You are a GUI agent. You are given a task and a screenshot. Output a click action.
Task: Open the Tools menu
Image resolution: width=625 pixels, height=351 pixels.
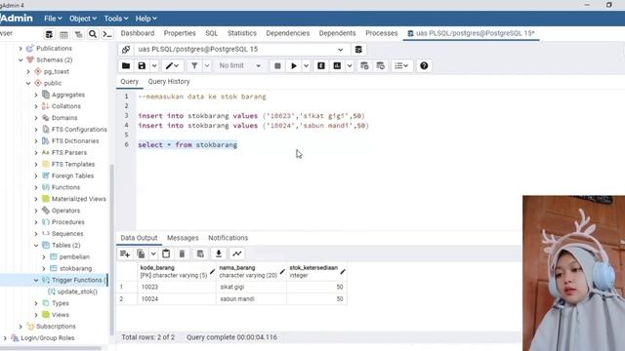pos(116,19)
